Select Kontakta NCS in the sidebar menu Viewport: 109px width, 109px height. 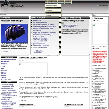(6, 80)
